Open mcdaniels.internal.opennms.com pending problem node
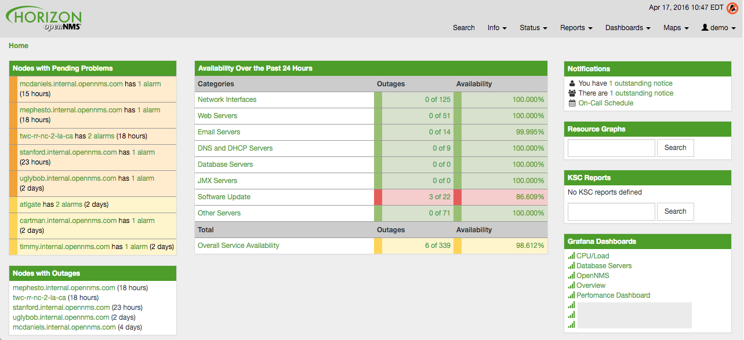Viewport: 744px width, 340px height. pos(71,84)
